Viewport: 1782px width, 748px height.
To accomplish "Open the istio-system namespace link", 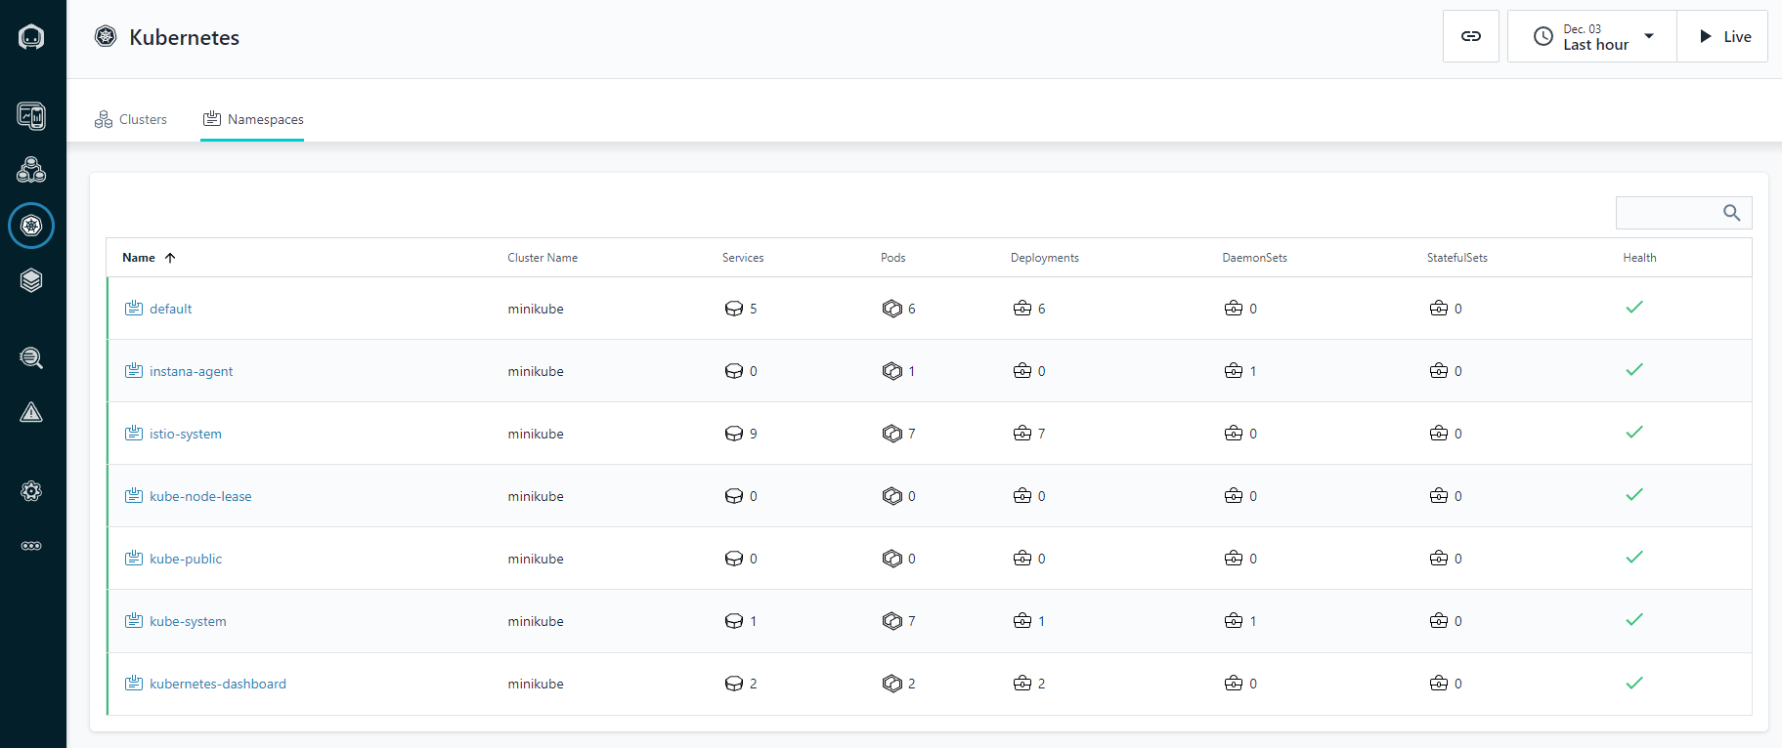I will pyautogui.click(x=186, y=434).
